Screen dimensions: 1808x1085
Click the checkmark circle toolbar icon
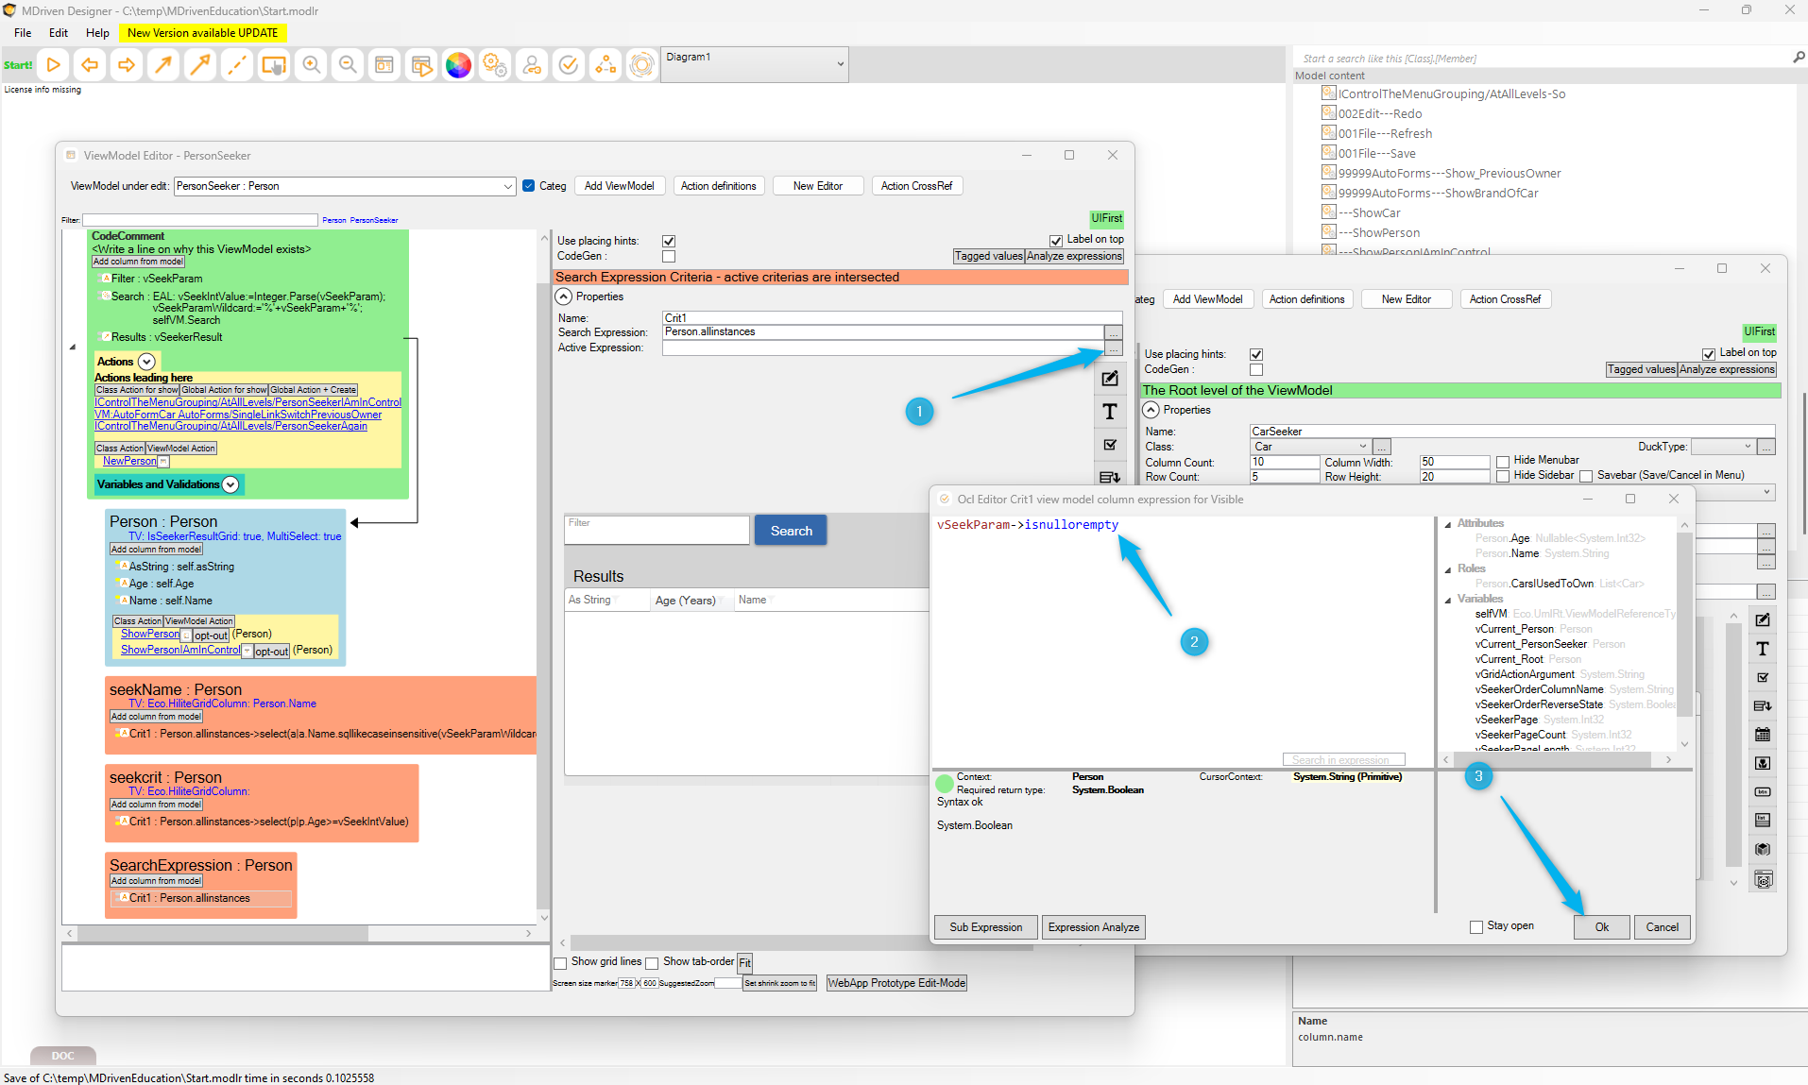tap(569, 65)
